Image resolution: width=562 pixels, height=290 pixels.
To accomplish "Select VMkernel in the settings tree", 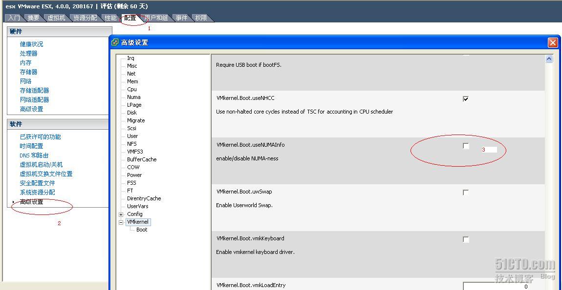I will [138, 222].
